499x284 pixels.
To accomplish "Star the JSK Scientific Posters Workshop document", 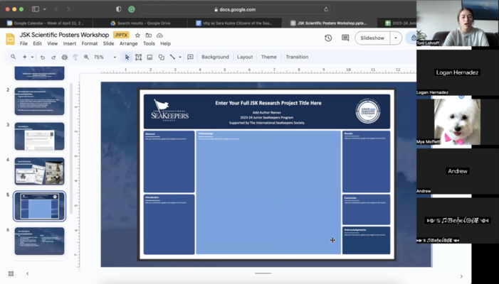I will [x=137, y=35].
